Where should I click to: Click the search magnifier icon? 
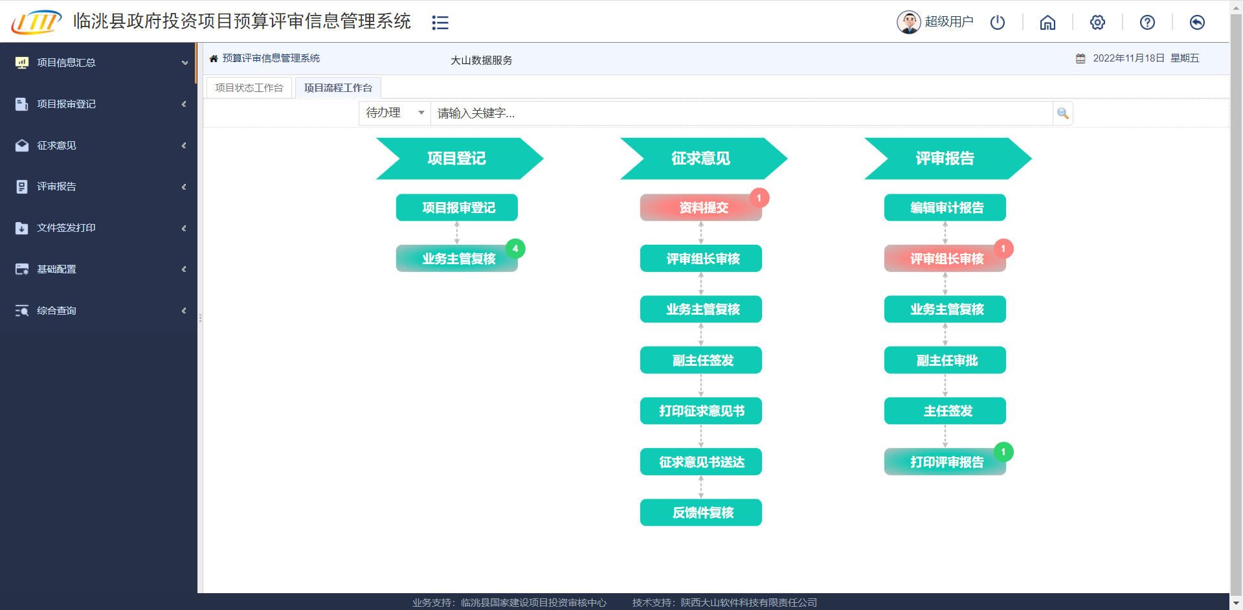click(x=1062, y=113)
